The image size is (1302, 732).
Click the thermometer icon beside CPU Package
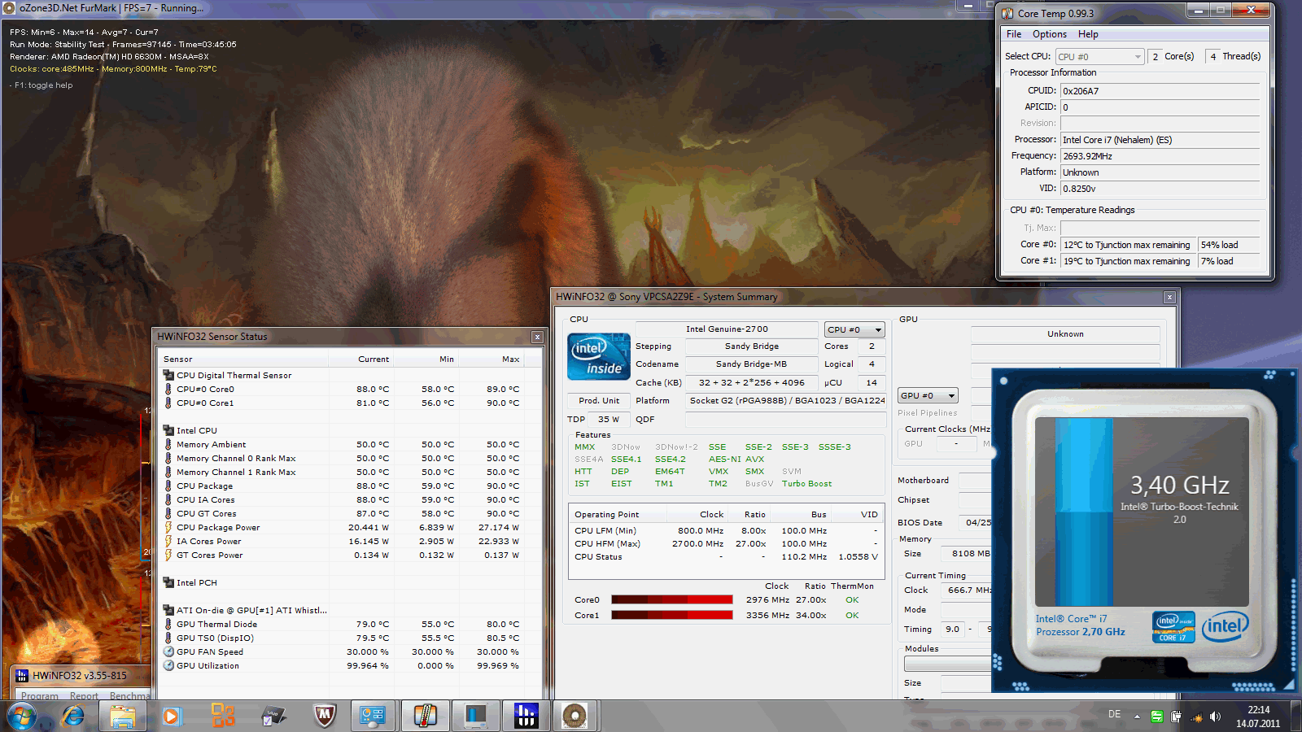pyautogui.click(x=168, y=486)
